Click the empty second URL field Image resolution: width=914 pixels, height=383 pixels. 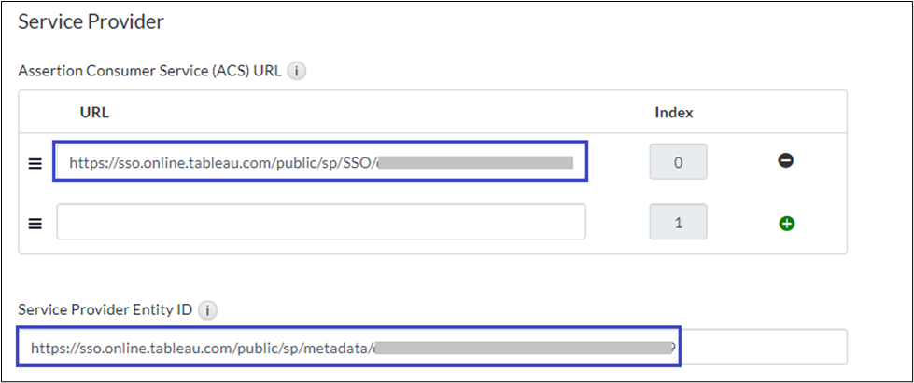pos(320,223)
